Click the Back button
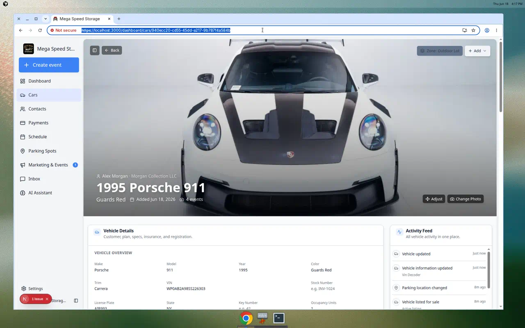The width and height of the screenshot is (525, 328). [x=112, y=50]
